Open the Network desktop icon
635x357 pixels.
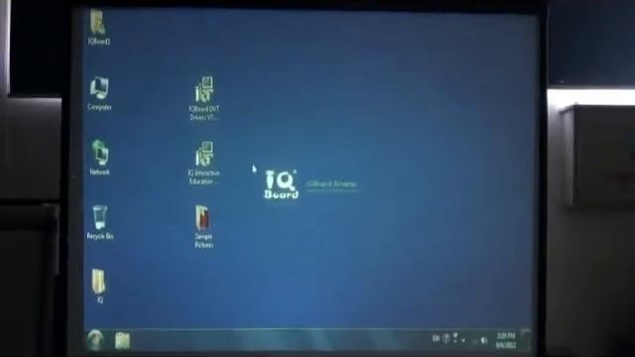[x=99, y=157]
